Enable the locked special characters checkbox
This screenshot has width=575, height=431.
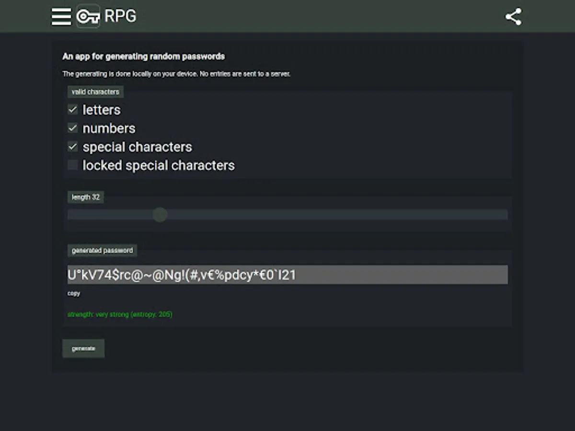pyautogui.click(x=73, y=165)
